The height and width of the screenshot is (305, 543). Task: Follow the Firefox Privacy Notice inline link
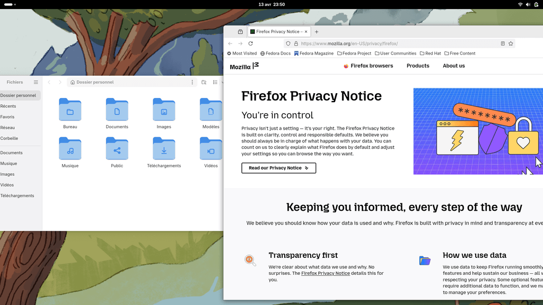(x=326, y=273)
